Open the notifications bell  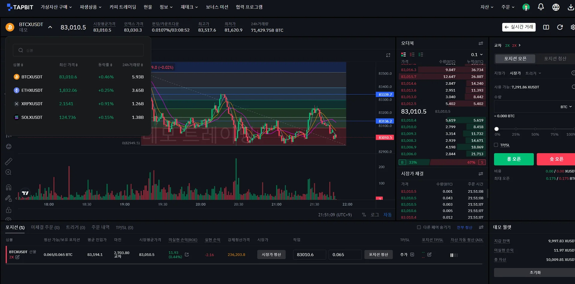[x=541, y=7]
